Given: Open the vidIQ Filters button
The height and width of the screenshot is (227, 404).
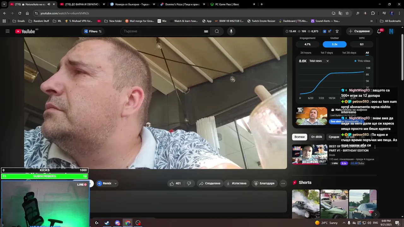Looking at the screenshot, I should pyautogui.click(x=93, y=31).
